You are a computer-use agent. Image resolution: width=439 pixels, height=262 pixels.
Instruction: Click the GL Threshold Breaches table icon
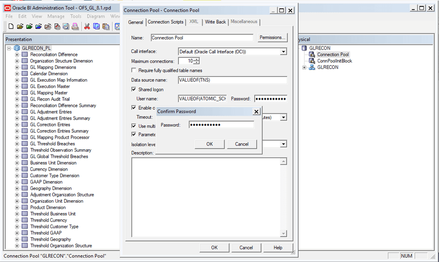25,143
